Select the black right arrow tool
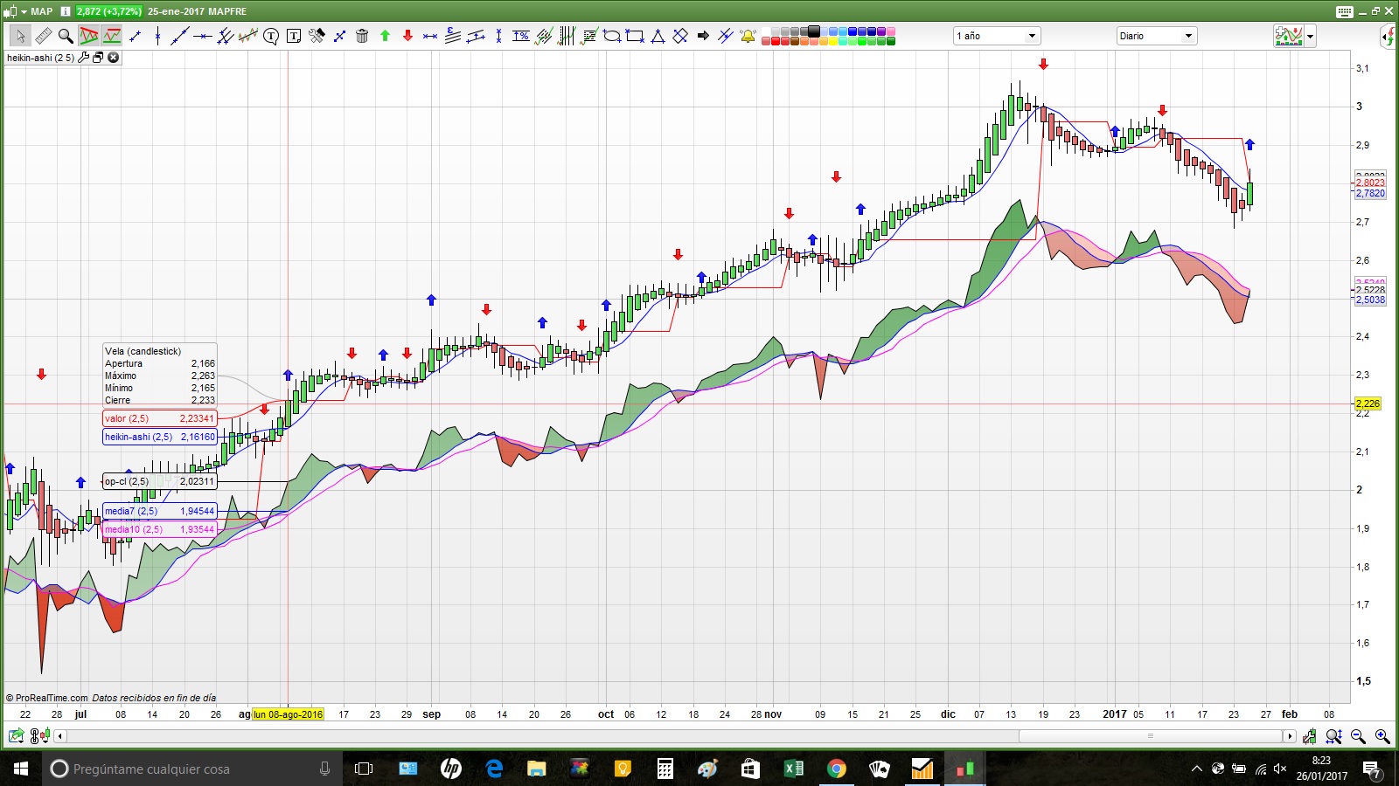 (x=703, y=36)
